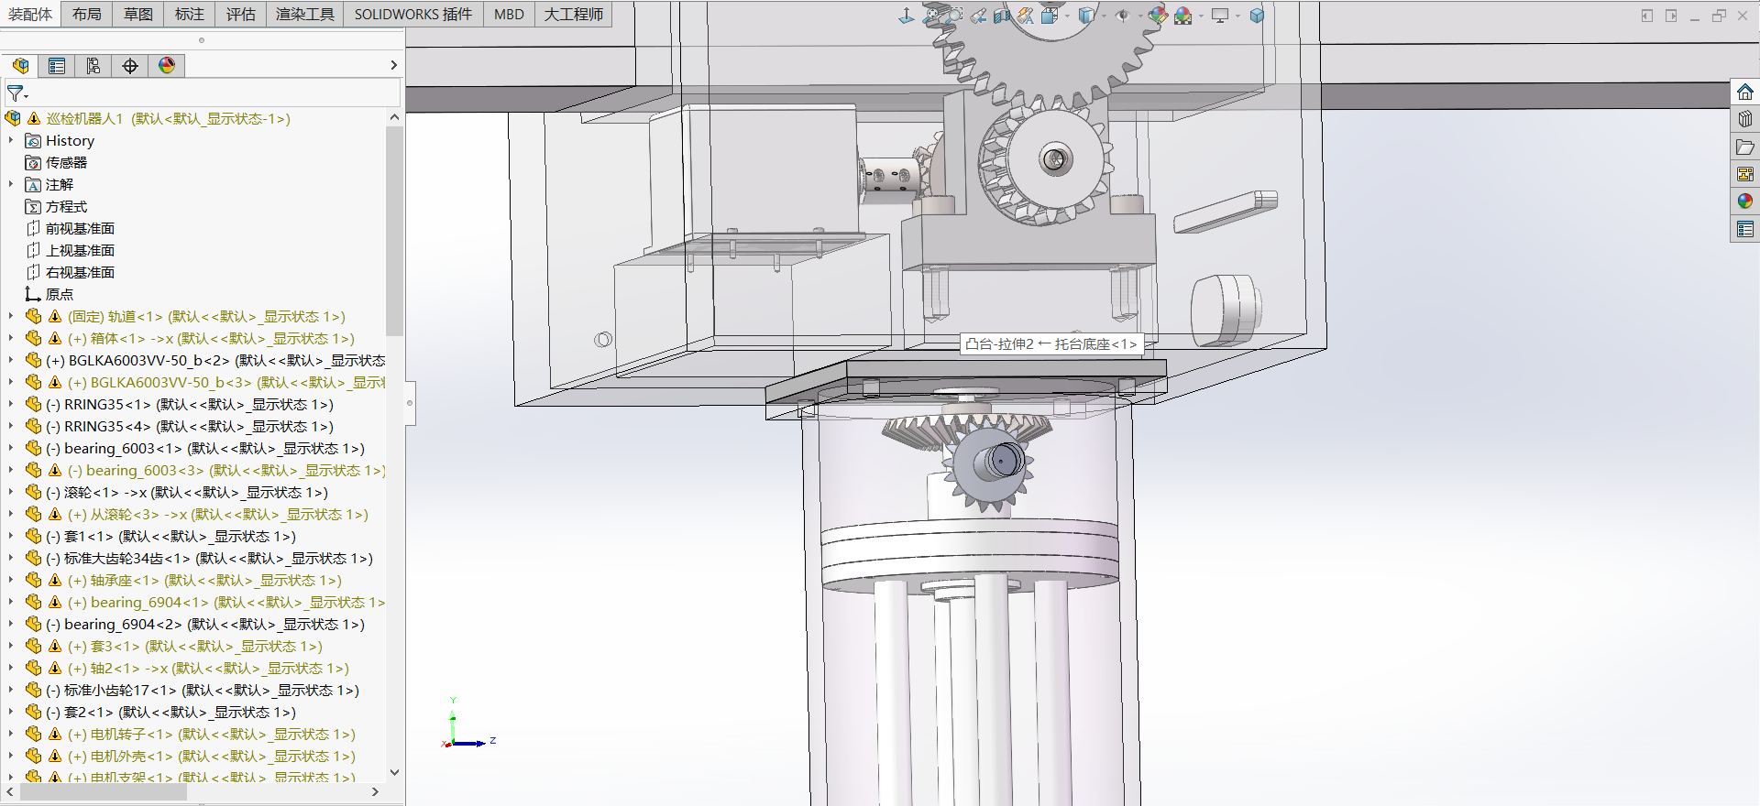The image size is (1760, 806).
Task: Switch to the MBD tab
Action: point(509,14)
